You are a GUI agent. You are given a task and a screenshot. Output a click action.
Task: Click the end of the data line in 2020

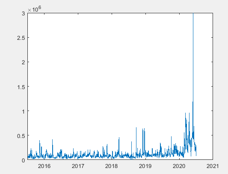[196, 155]
